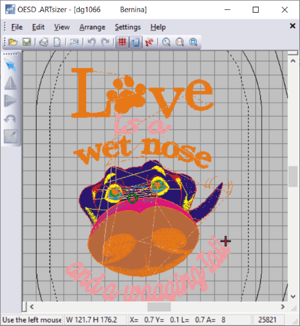This screenshot has height=326, width=300.
Task: Print the embroidery design
Action: [x=43, y=42]
